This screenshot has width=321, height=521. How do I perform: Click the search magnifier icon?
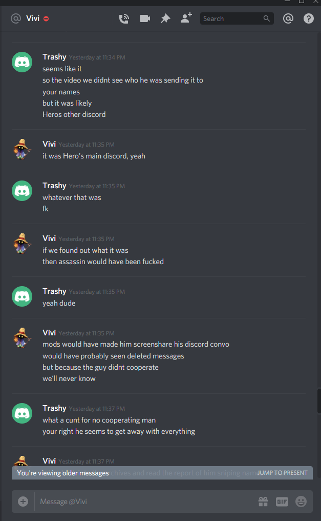tap(267, 18)
